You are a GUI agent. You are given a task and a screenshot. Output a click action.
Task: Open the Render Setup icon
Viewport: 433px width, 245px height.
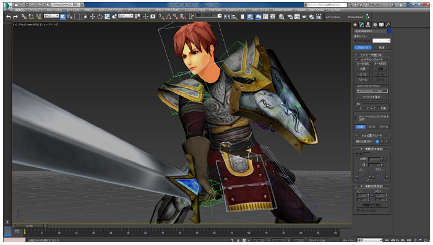289,17
